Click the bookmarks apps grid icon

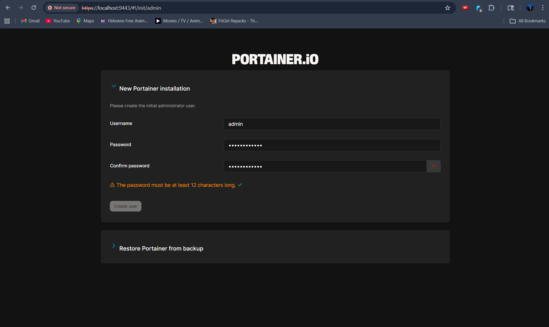(x=7, y=21)
